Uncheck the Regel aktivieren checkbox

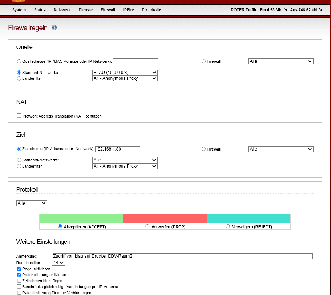(x=19, y=269)
